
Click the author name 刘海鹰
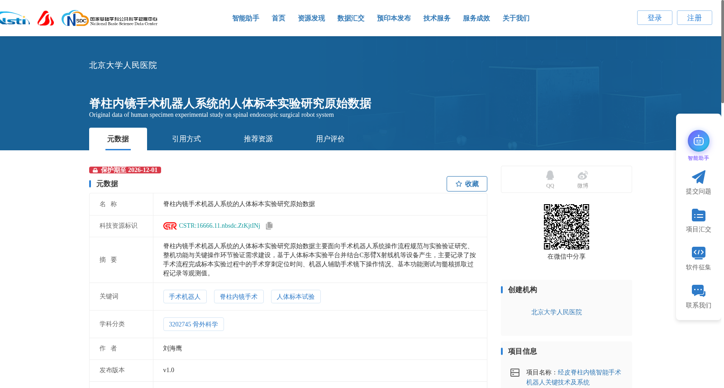point(172,348)
